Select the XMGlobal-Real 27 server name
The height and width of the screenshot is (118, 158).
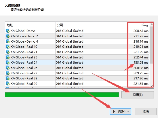[x=24, y=73]
